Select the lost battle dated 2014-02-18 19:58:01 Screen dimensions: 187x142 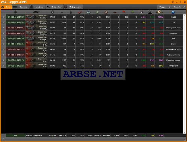[16, 28]
